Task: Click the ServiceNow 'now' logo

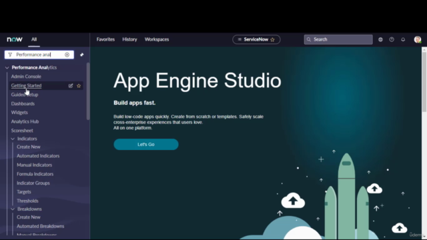Action: point(15,39)
